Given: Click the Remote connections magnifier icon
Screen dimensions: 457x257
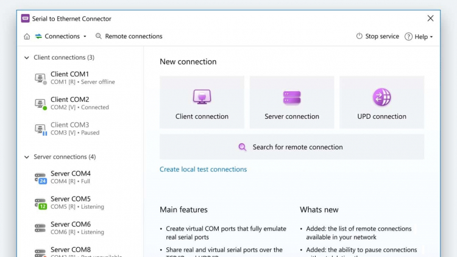Looking at the screenshot, I should 99,36.
